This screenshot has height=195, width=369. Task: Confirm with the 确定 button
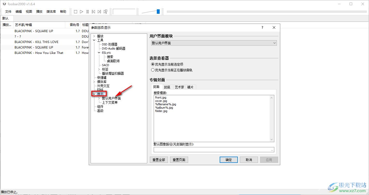click(229, 160)
